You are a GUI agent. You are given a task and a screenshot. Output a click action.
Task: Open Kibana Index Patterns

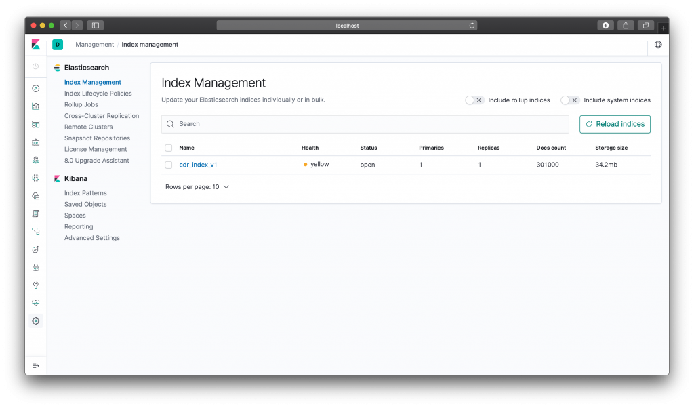pyautogui.click(x=85, y=193)
